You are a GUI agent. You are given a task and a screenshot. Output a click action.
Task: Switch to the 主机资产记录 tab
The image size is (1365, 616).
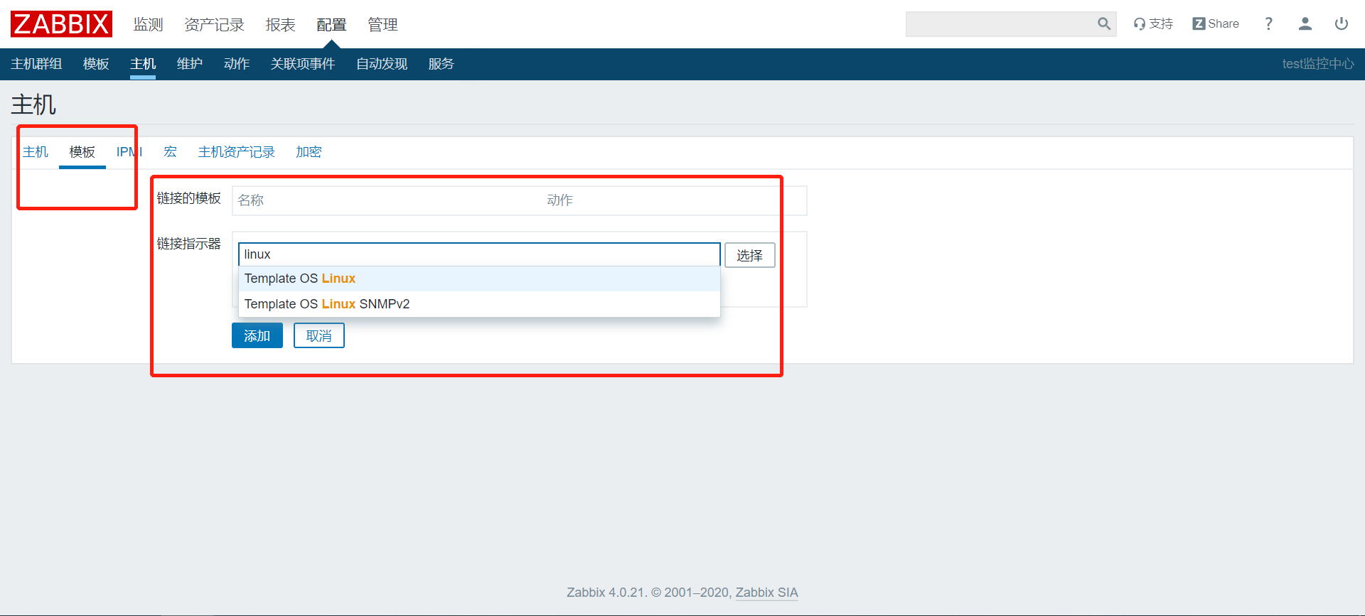(237, 152)
